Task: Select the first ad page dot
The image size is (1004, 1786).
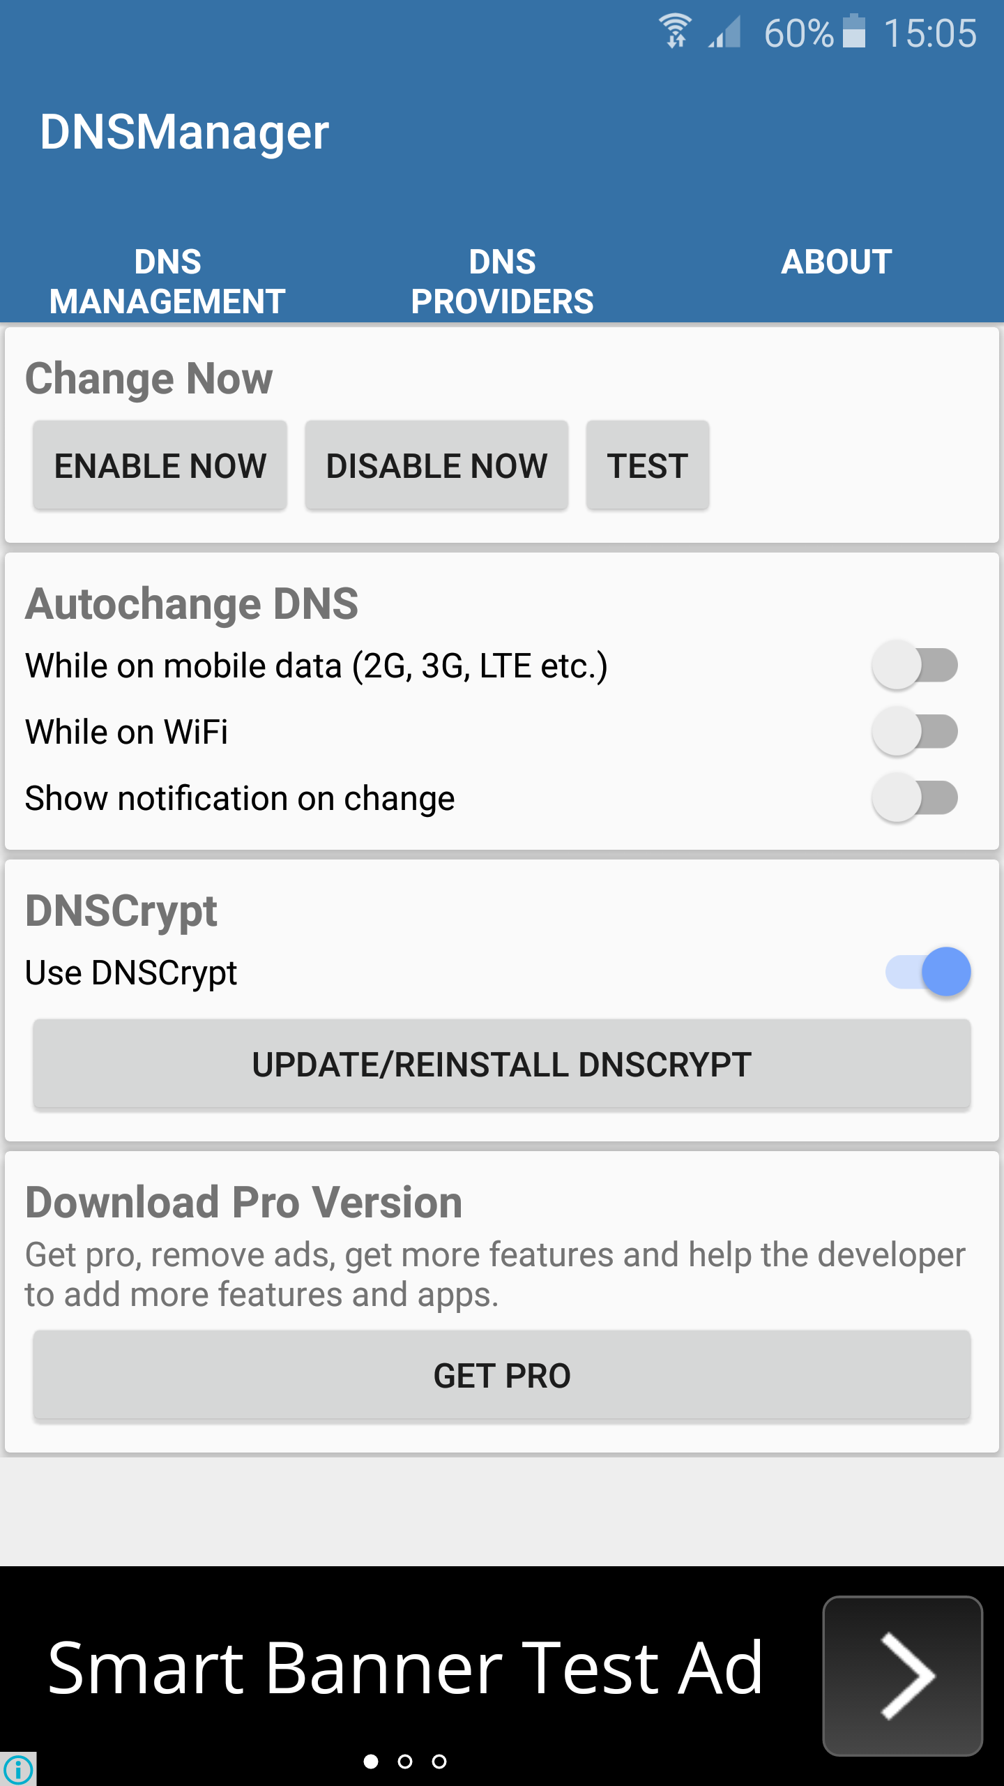Action: [371, 1762]
